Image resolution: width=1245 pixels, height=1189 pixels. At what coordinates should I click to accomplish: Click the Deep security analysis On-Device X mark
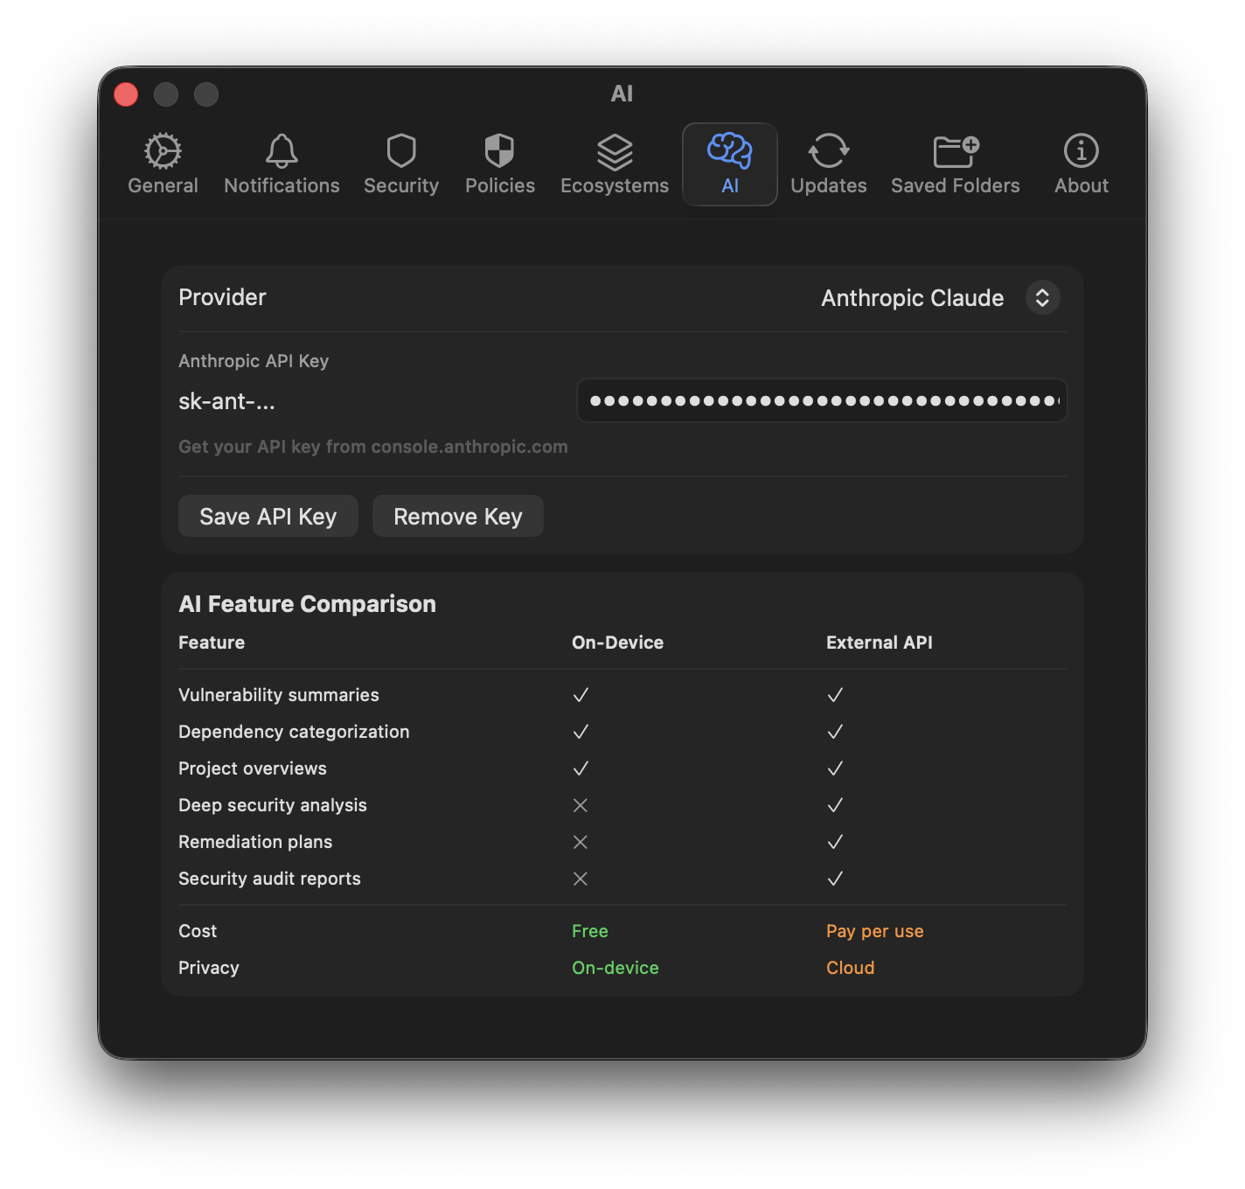[x=580, y=805]
